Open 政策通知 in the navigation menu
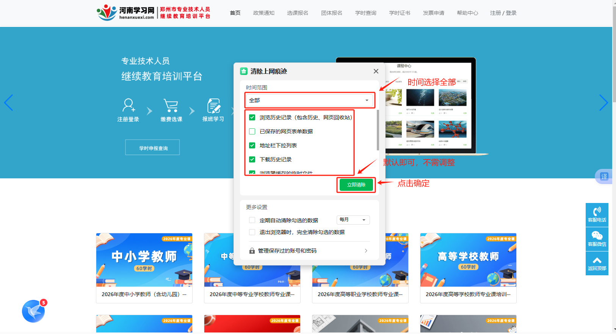This screenshot has height=334, width=616. pyautogui.click(x=264, y=13)
